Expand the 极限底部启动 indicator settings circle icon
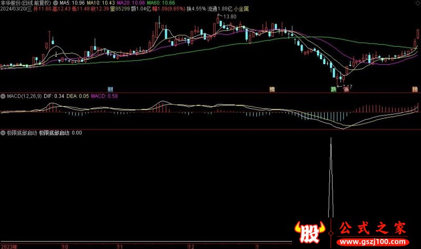This screenshot has width=421, height=249. 3,133
